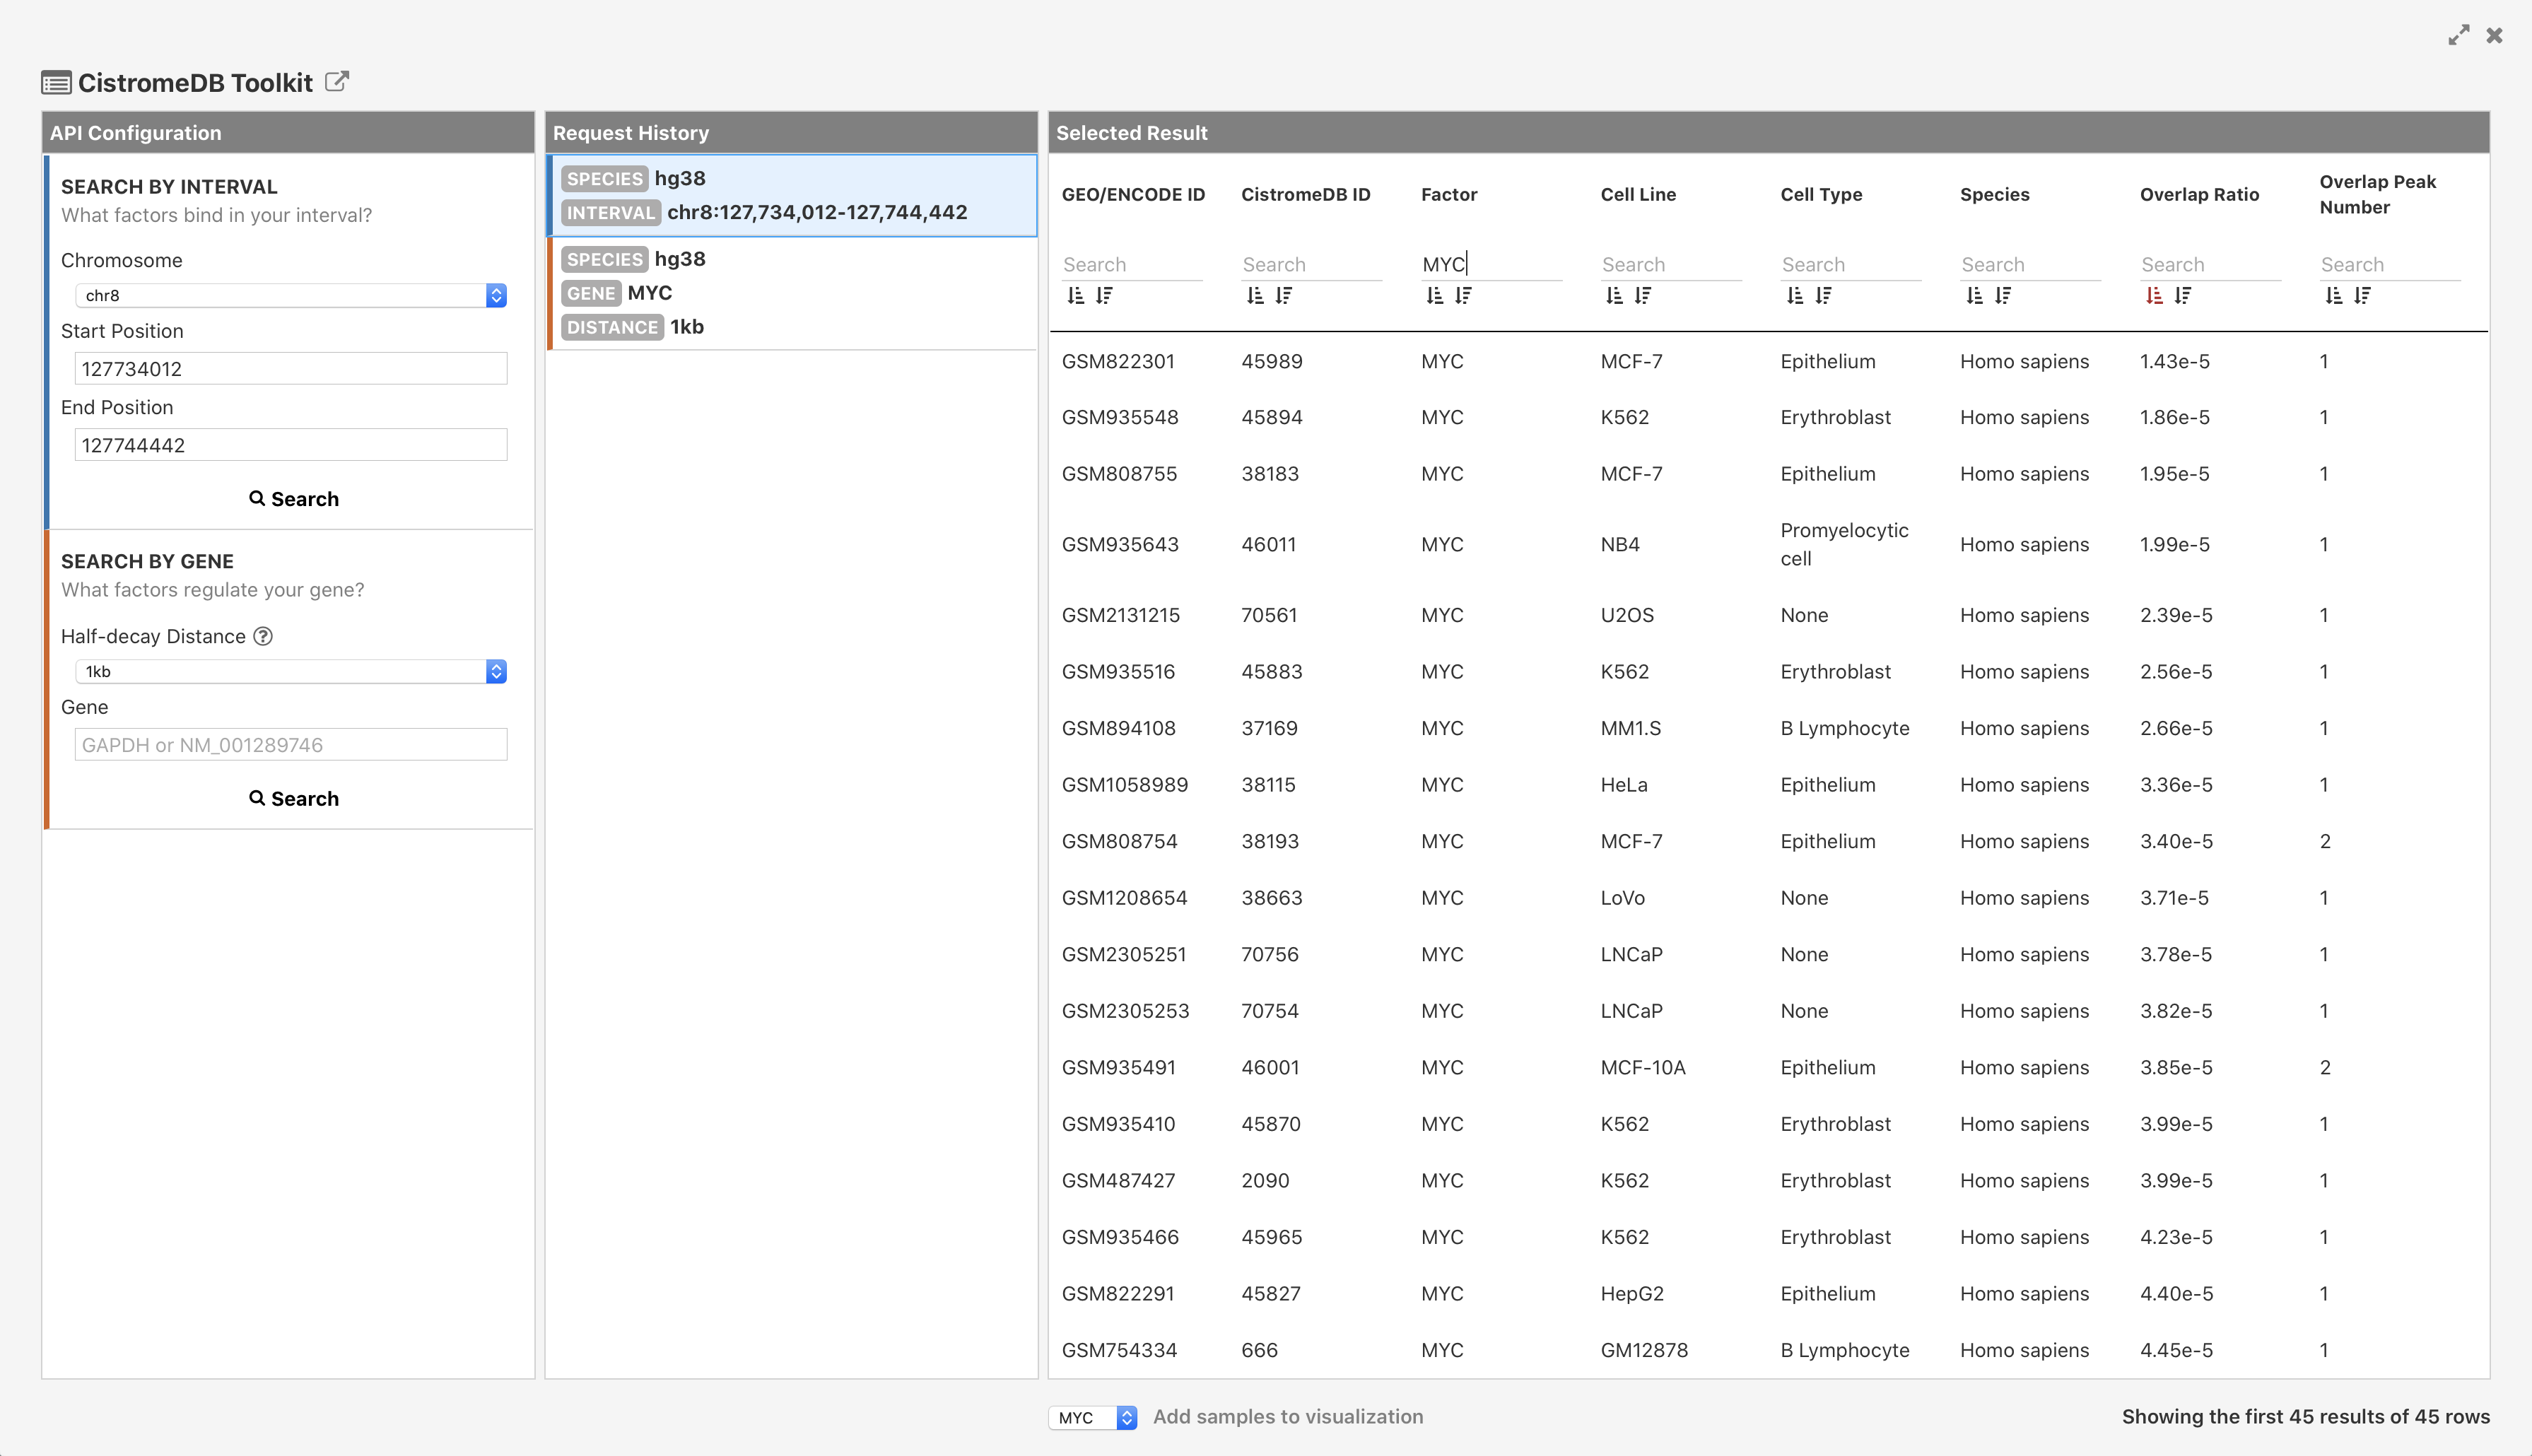The image size is (2532, 1456).
Task: Select the hg38 interval request history entry
Action: 792,195
